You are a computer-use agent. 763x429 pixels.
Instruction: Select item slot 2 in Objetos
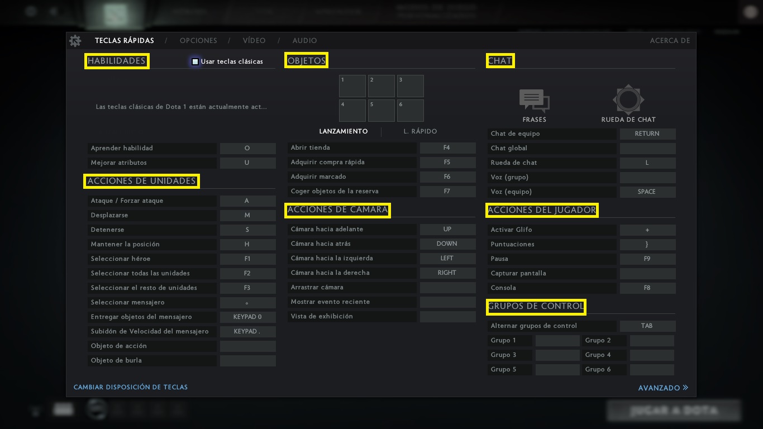(381, 86)
